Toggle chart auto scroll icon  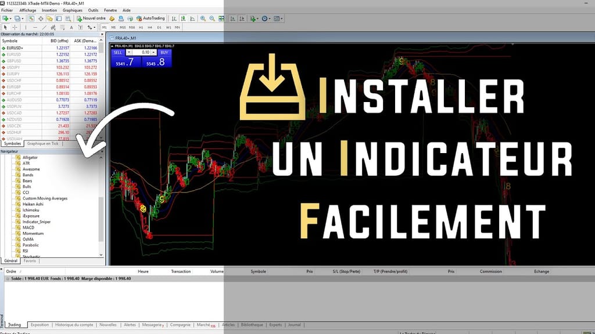[232, 18]
